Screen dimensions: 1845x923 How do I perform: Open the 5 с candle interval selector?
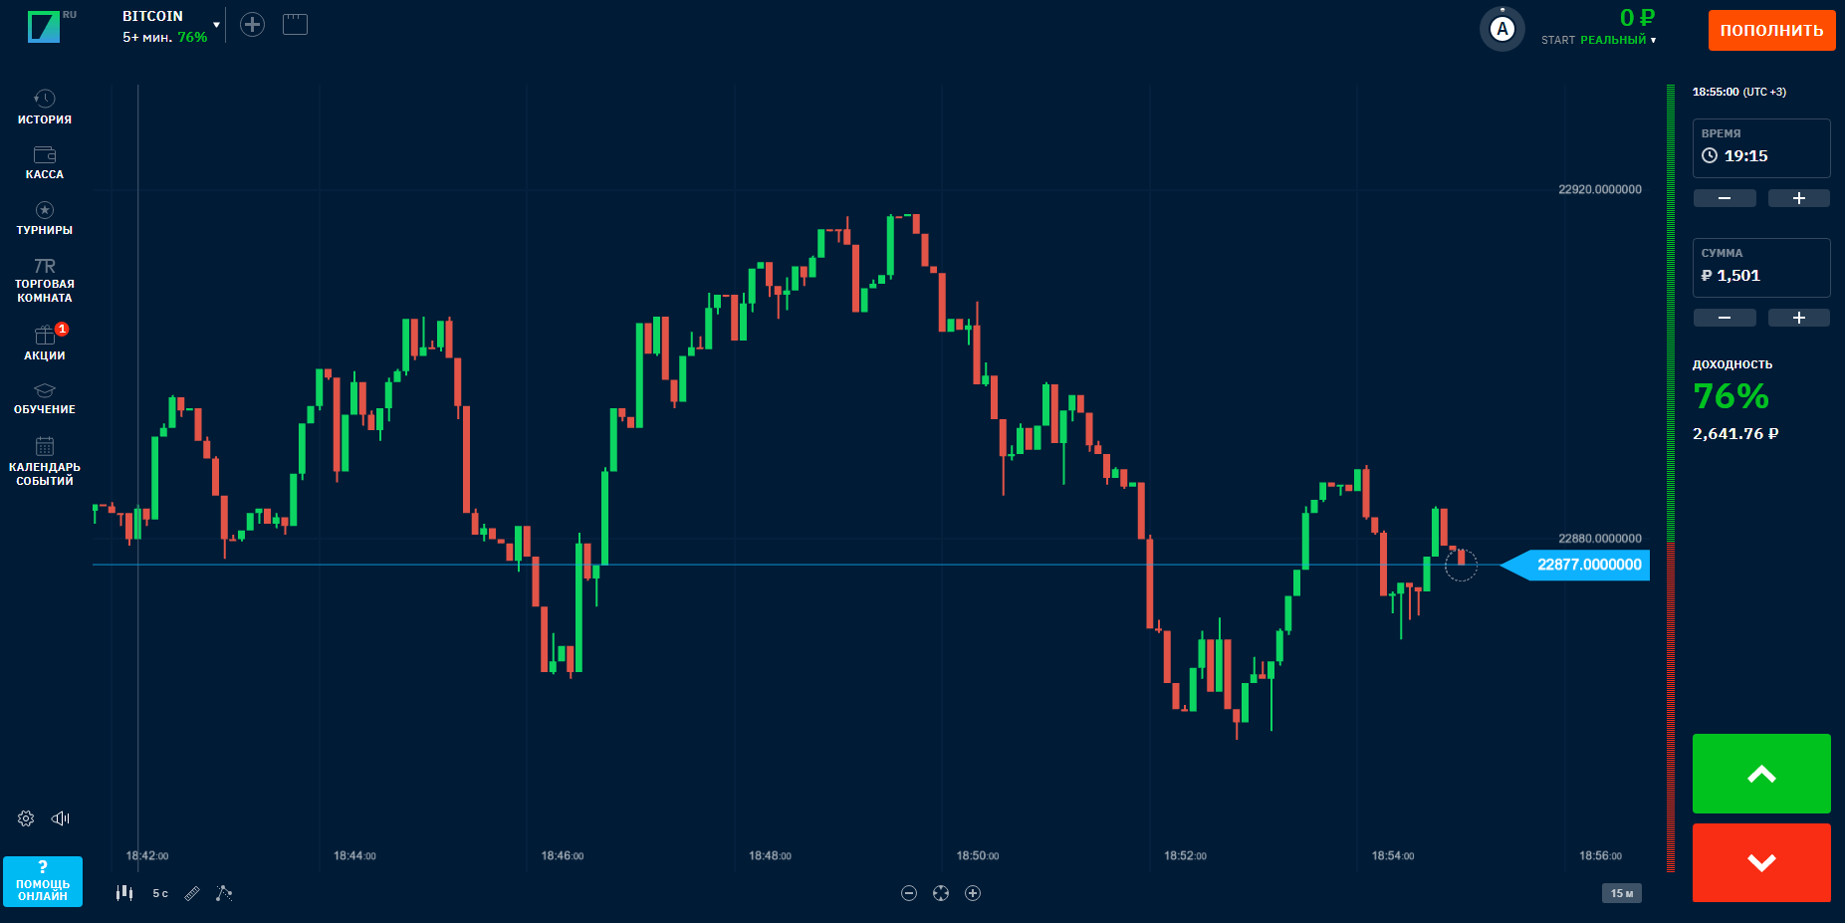(x=160, y=893)
